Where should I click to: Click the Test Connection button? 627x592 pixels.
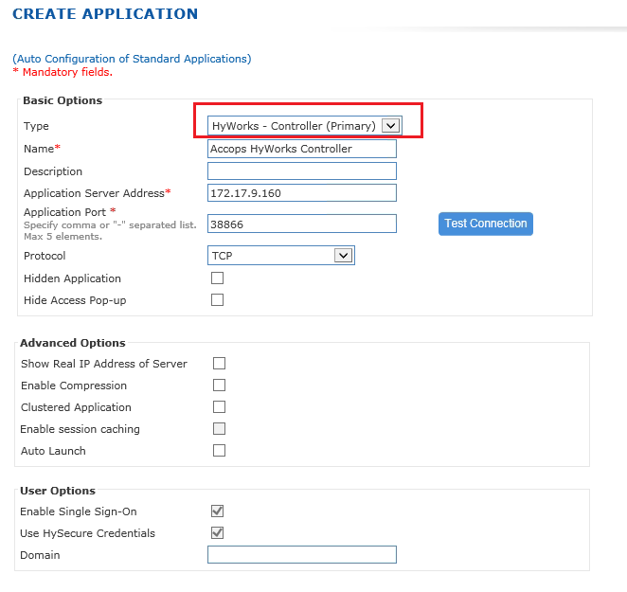[x=486, y=224]
